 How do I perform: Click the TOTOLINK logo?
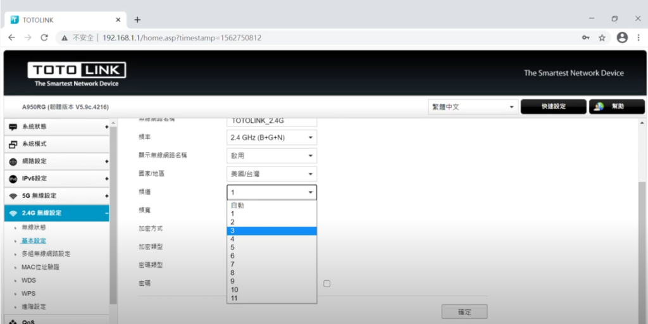77,74
